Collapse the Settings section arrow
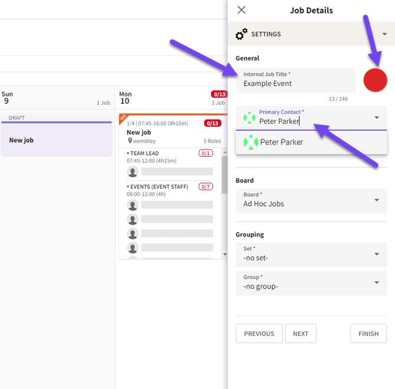The width and height of the screenshot is (395, 389). [384, 34]
